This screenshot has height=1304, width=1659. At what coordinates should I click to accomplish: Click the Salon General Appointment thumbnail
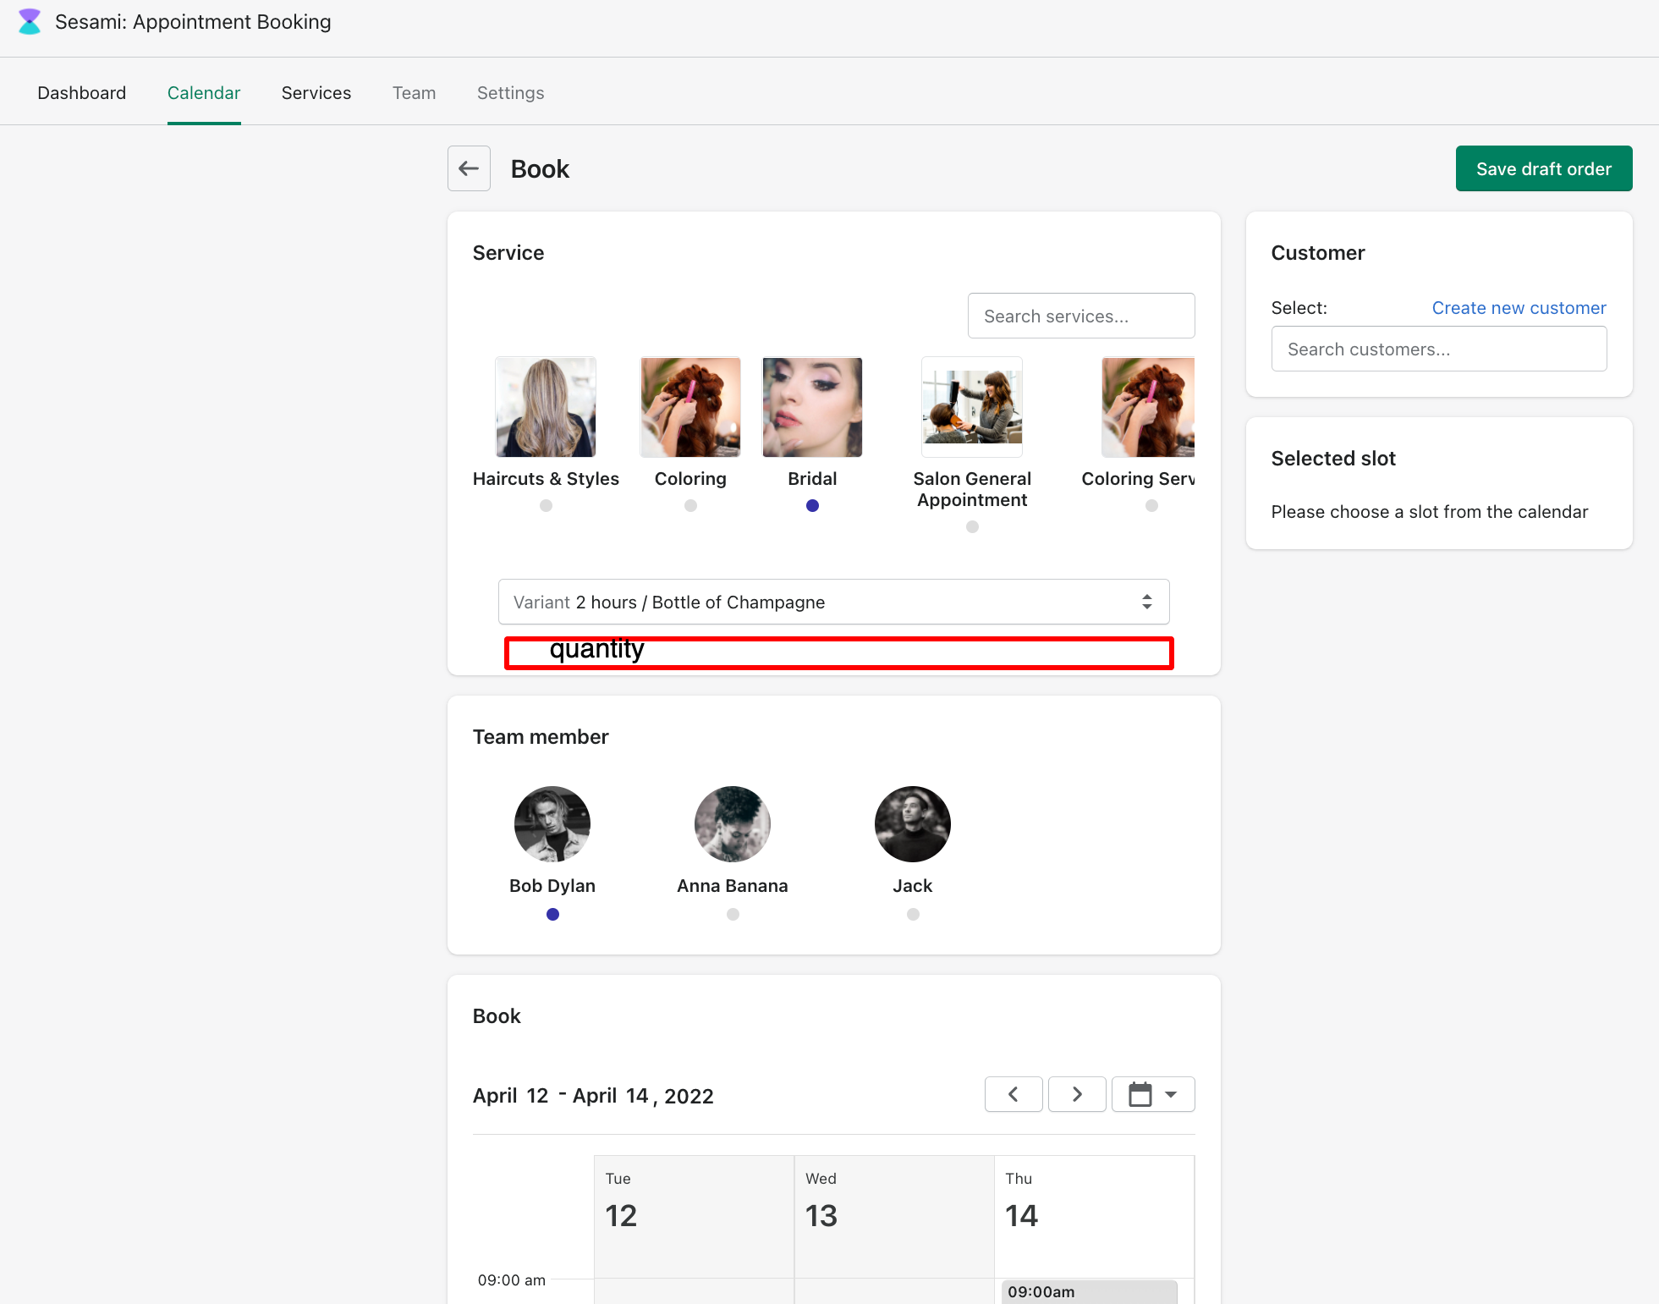click(x=972, y=407)
